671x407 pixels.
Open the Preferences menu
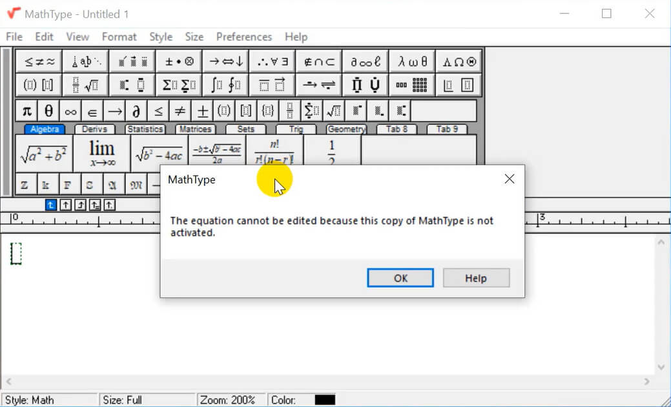tap(244, 37)
